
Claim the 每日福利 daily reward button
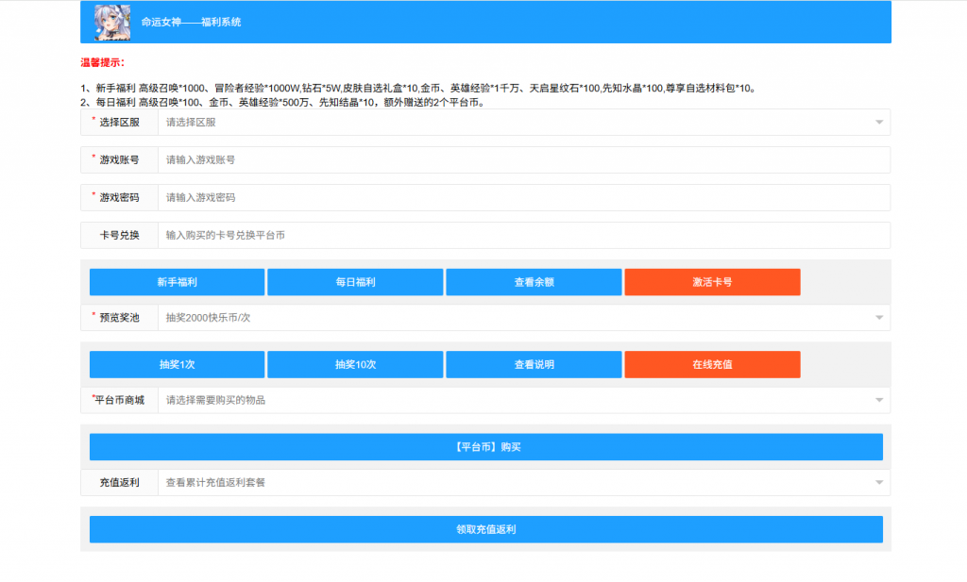(x=355, y=282)
